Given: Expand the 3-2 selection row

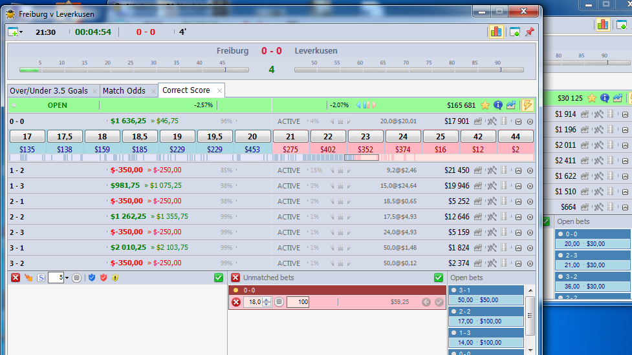Looking at the screenshot, I should 518,264.
